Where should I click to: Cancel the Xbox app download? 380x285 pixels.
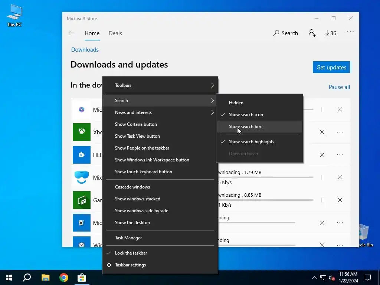click(x=322, y=132)
